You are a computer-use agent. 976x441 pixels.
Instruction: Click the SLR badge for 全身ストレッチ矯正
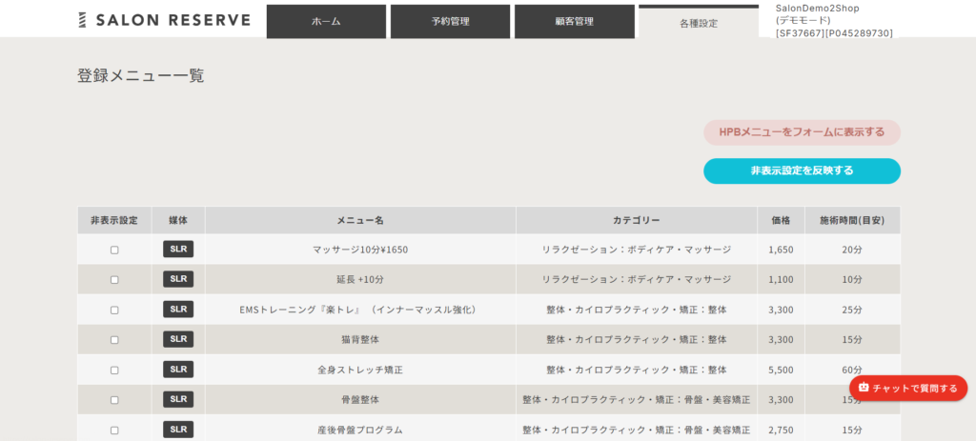[x=178, y=369]
